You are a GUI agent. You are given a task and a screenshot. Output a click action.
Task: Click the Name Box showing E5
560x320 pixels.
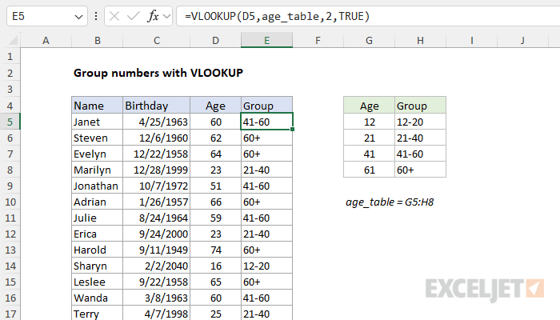[x=47, y=16]
